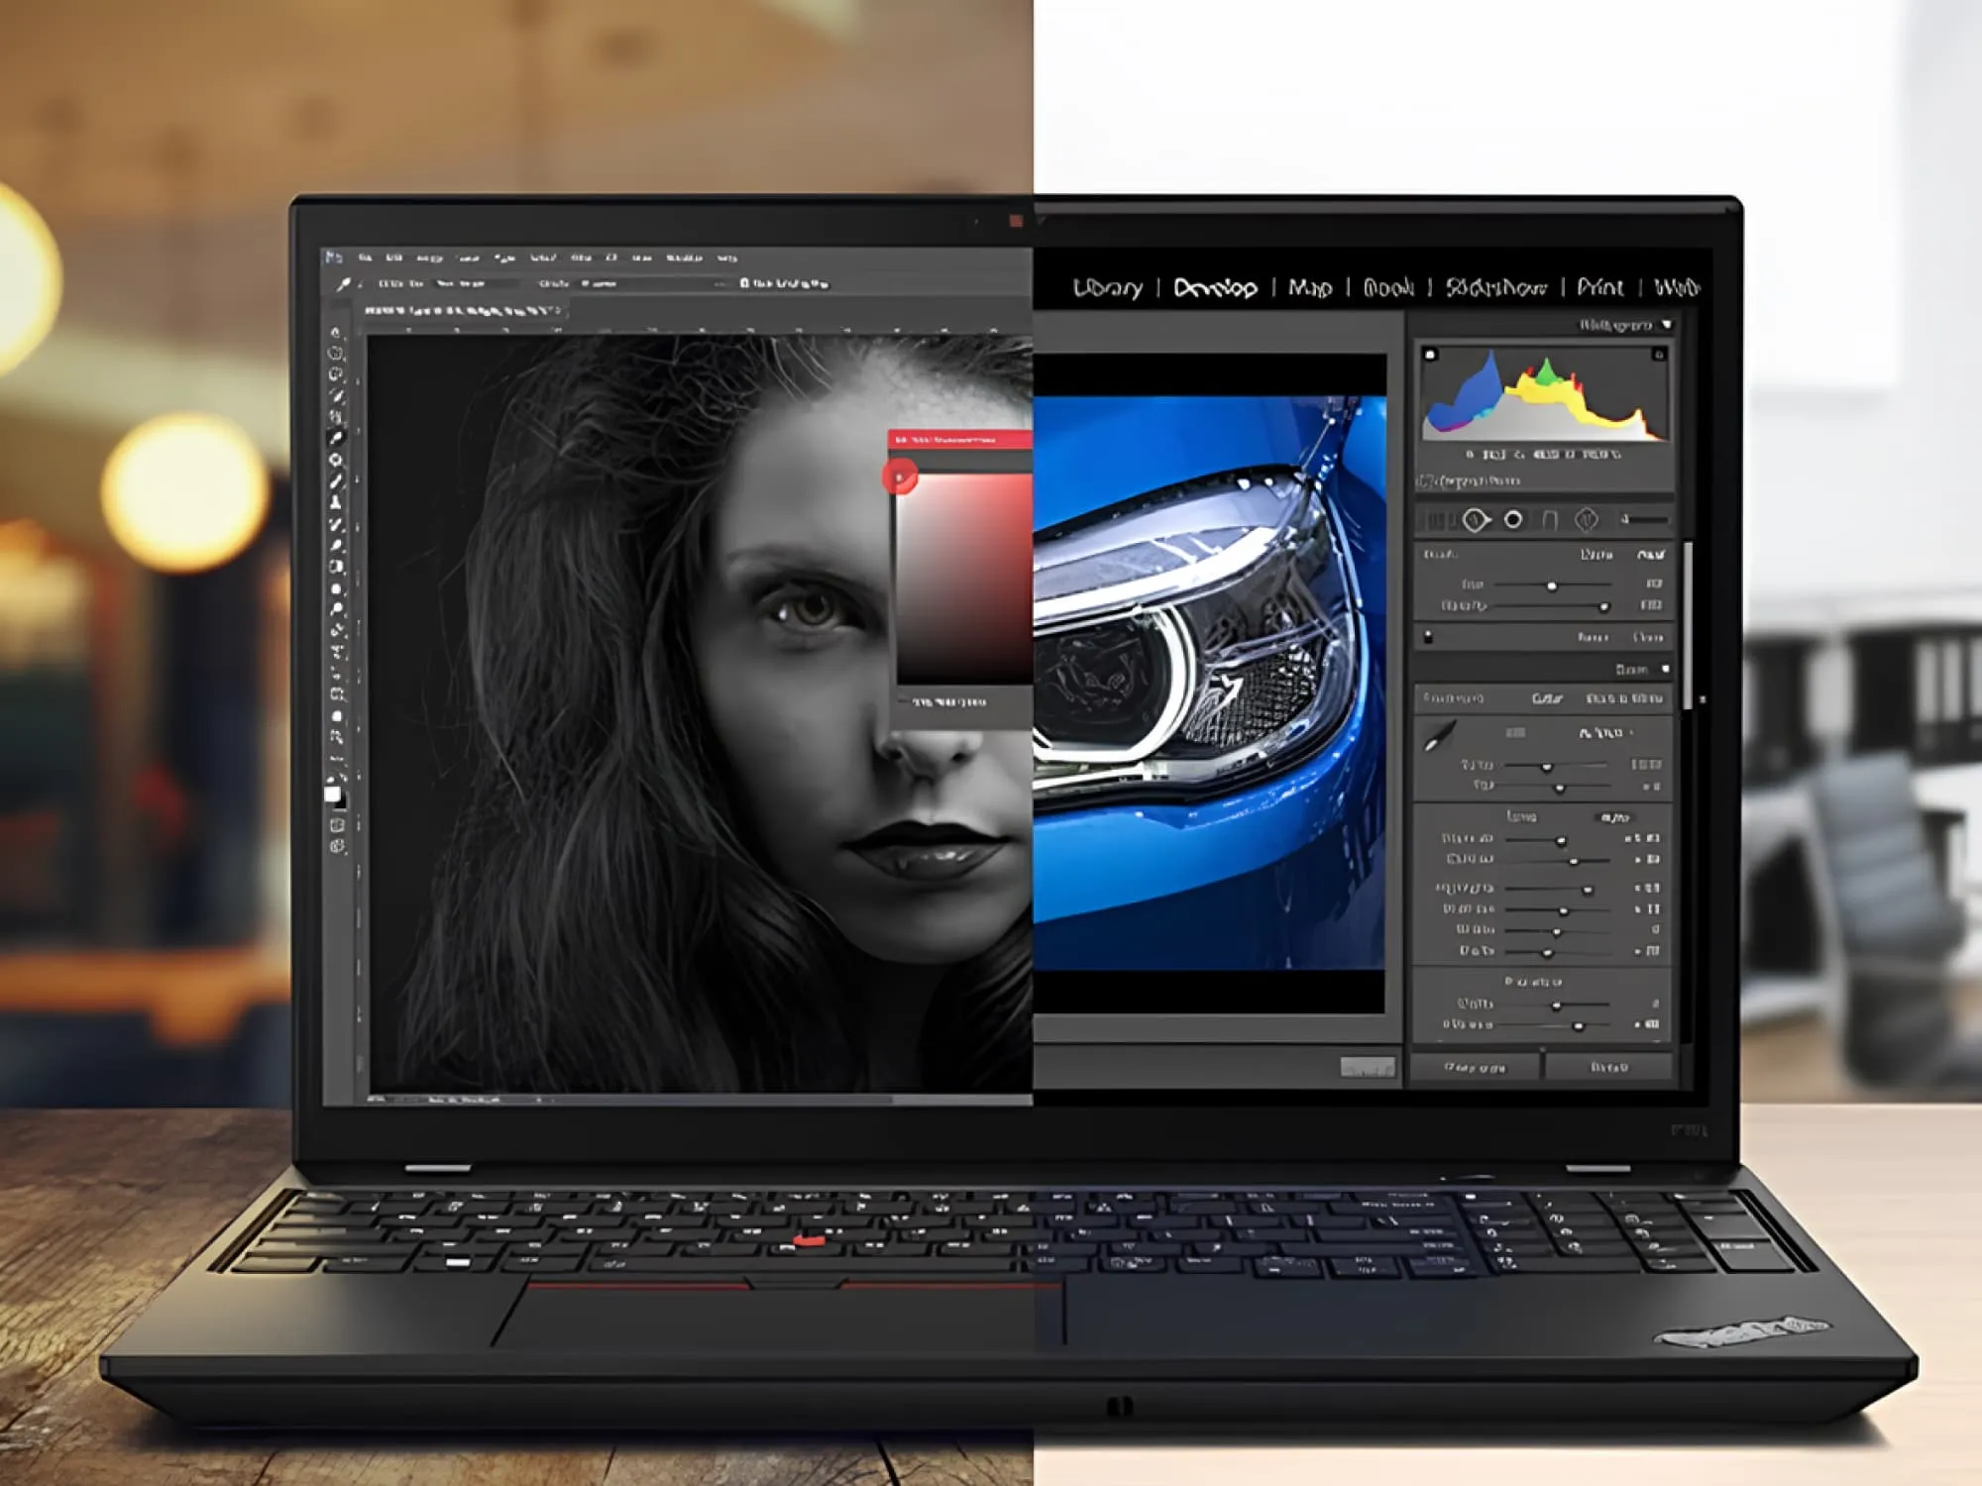Select the Spot Removal tool in Lightroom
Image resolution: width=1982 pixels, height=1486 pixels.
(1475, 519)
